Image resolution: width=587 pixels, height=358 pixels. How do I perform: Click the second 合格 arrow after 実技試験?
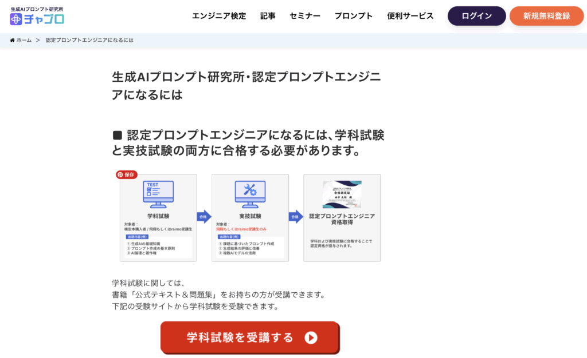(x=296, y=217)
